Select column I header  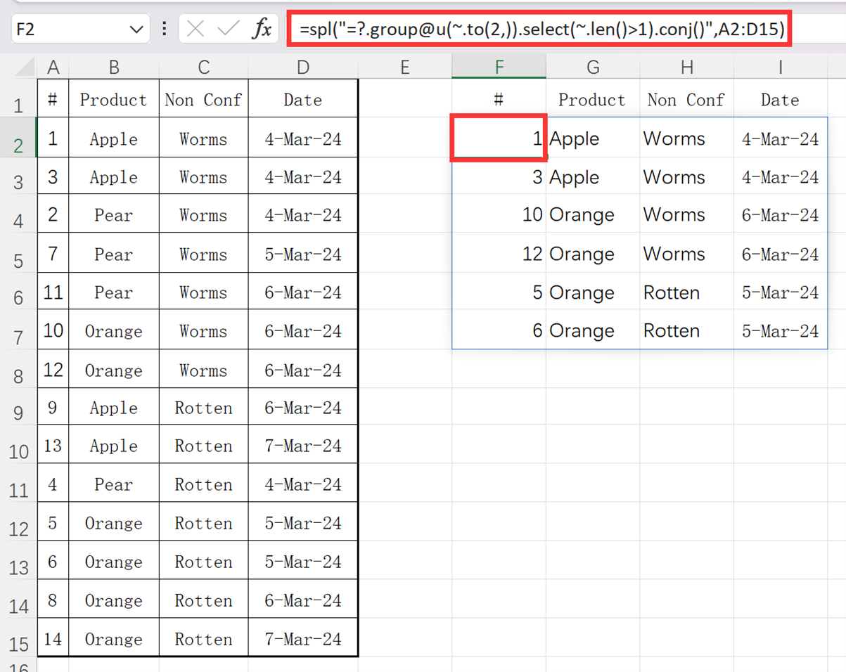pos(780,67)
